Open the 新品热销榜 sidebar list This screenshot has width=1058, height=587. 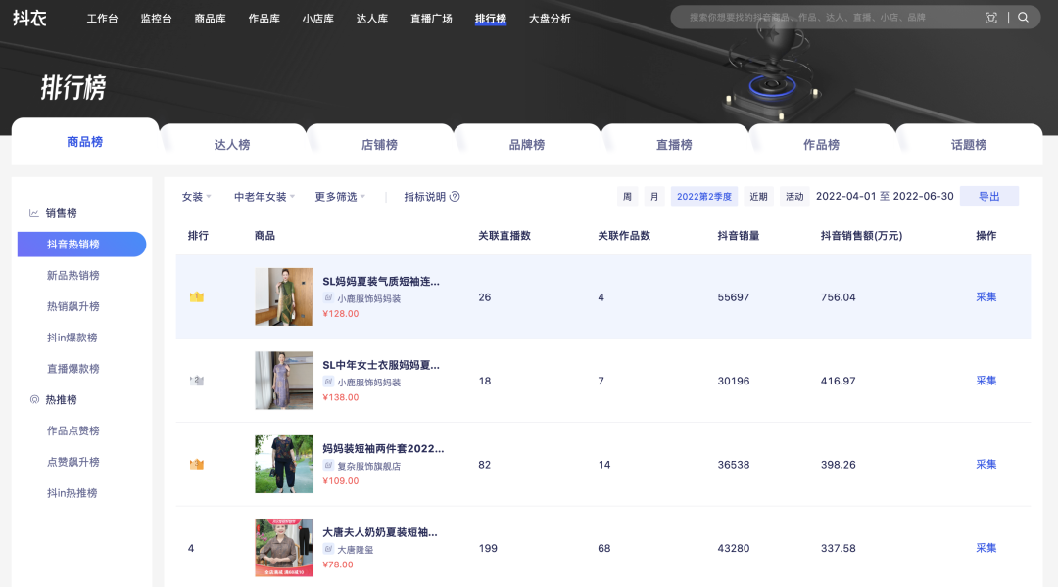pyautogui.click(x=73, y=276)
